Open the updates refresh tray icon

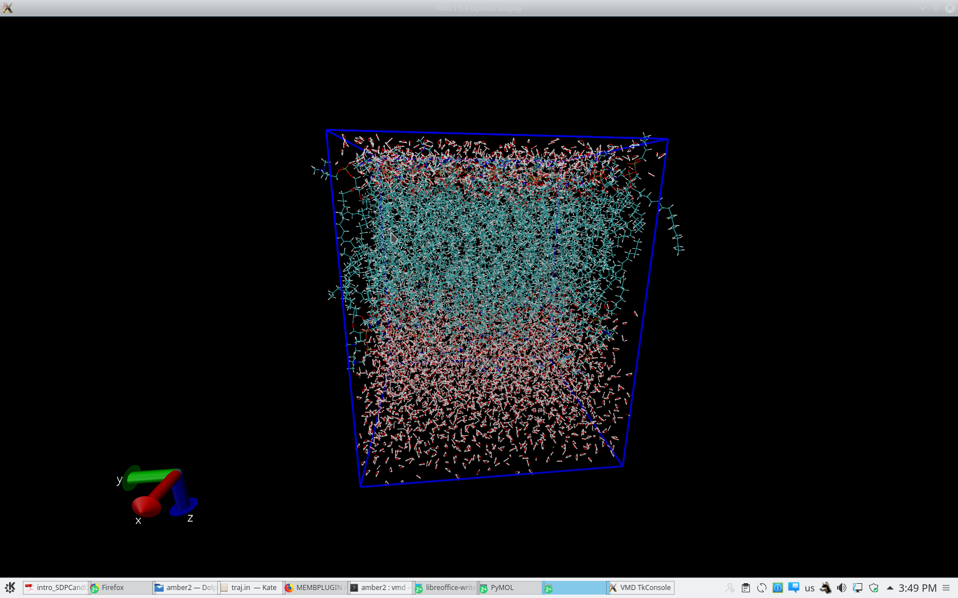[762, 588]
